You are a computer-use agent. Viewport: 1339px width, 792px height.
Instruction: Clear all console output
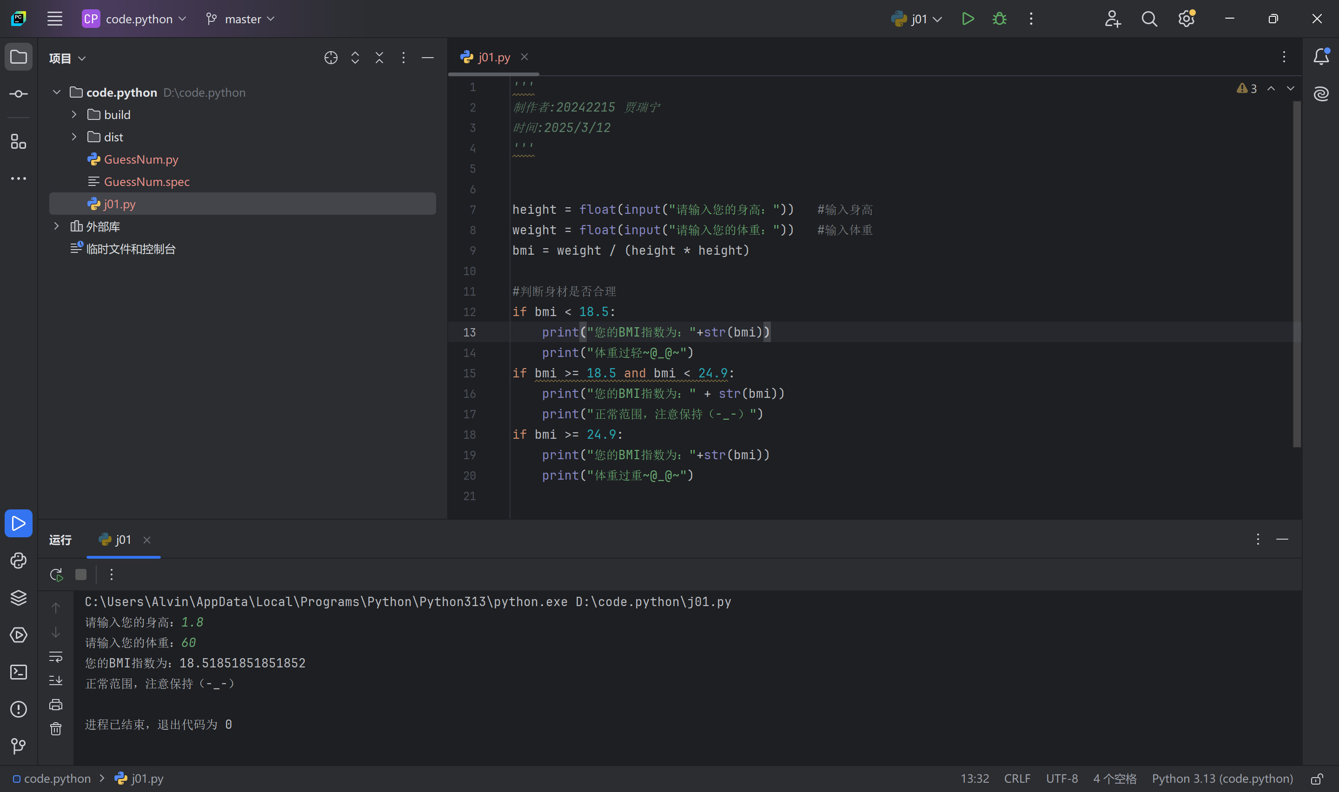click(x=56, y=729)
